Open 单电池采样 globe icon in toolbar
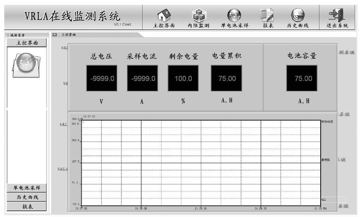The image size is (360, 217). (235, 15)
